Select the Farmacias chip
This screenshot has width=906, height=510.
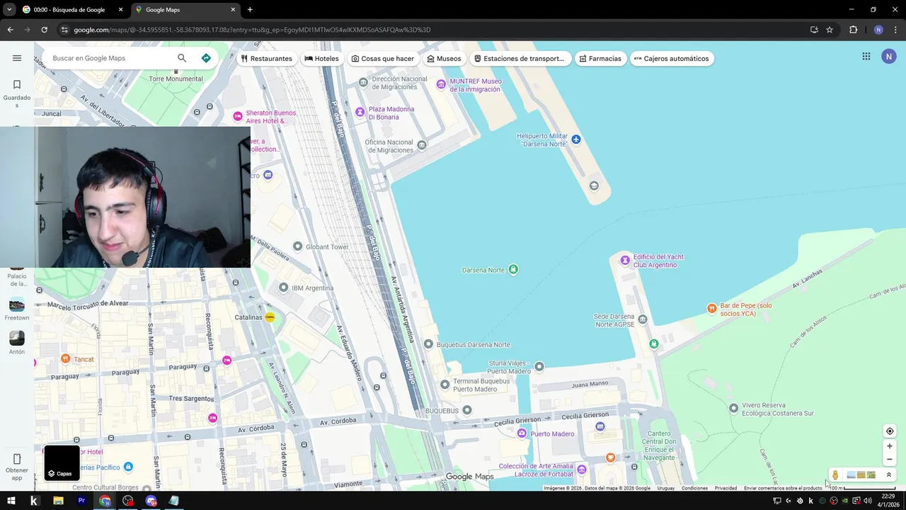600,59
